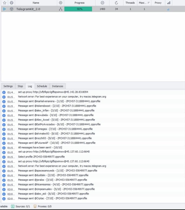Click the 34 retries count cell
185x210 pixels.
[x=116, y=9]
